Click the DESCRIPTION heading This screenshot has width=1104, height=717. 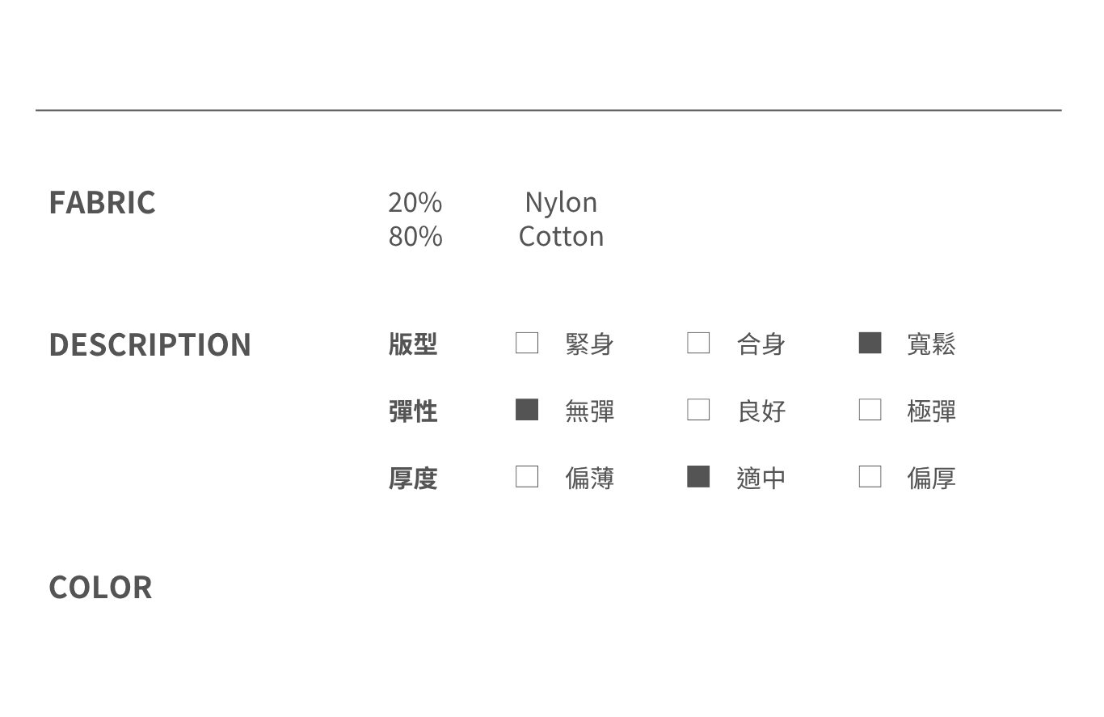(150, 344)
